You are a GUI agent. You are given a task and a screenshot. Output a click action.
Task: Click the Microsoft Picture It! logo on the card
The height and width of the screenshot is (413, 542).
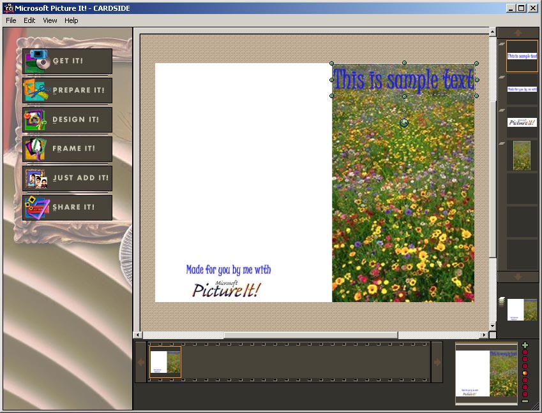tap(227, 289)
